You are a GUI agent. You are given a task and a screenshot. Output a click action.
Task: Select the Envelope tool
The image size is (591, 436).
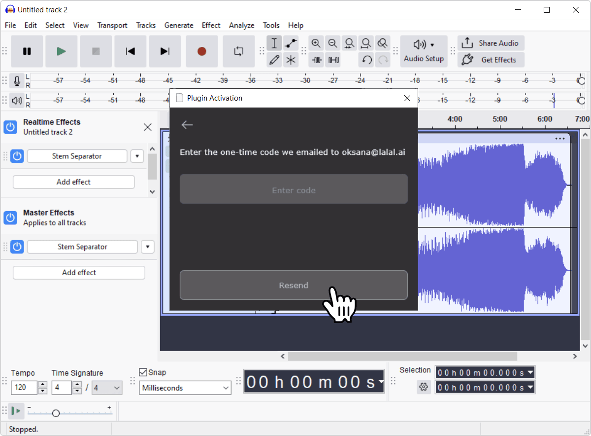(x=291, y=43)
